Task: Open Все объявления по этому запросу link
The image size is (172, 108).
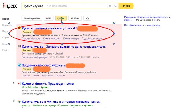Action: (142, 25)
